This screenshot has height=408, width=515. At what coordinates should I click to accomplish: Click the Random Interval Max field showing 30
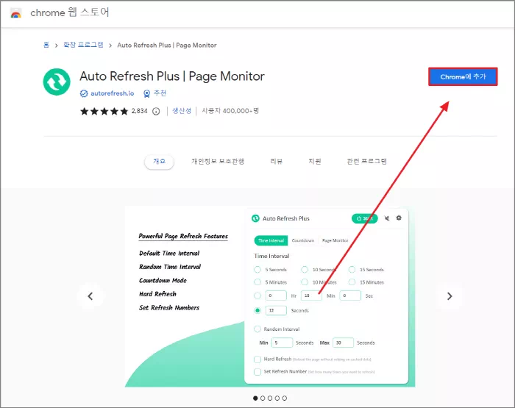click(344, 343)
